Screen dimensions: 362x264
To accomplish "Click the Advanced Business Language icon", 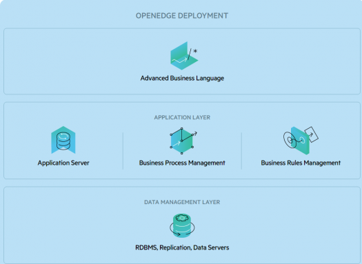I will click(184, 56).
